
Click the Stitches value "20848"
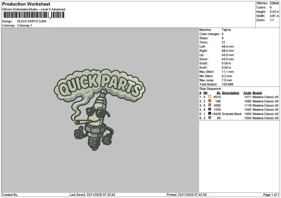tap(274, 3)
